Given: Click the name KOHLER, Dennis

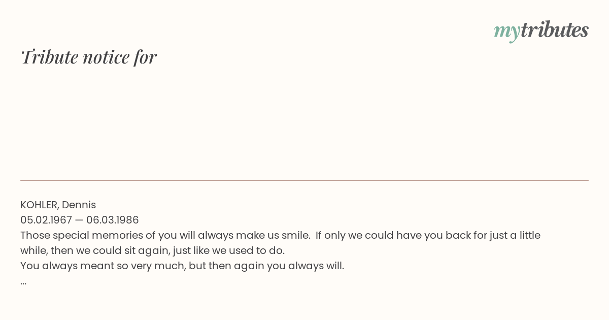Looking at the screenshot, I should click(x=58, y=205).
